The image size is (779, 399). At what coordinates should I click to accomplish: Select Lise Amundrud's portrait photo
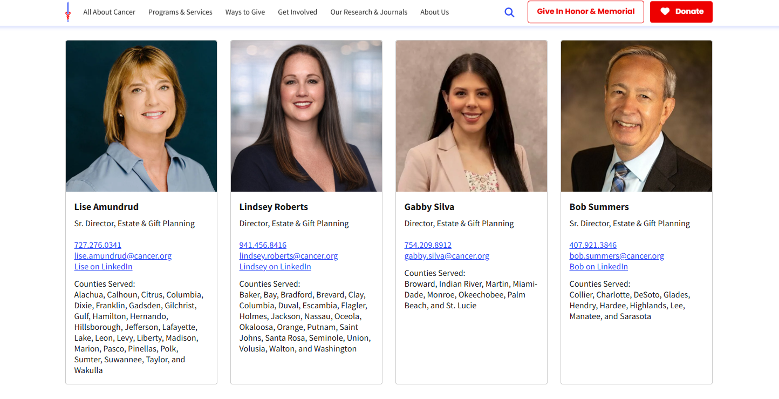click(x=141, y=116)
